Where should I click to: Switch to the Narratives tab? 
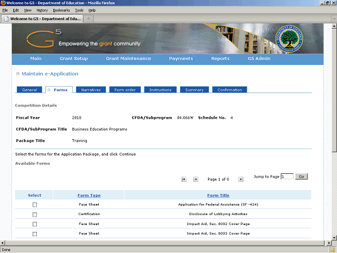91,90
